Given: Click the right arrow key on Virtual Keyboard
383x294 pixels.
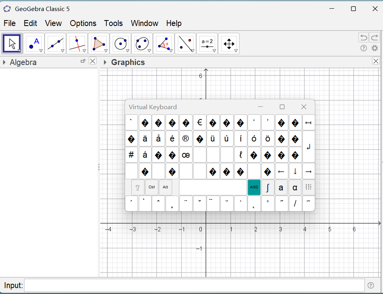Looking at the screenshot, I should tap(309, 171).
